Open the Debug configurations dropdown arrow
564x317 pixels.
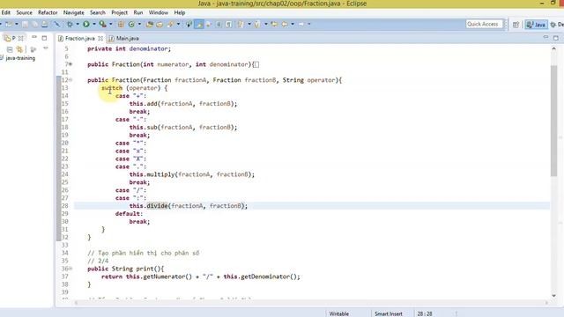click(78, 24)
